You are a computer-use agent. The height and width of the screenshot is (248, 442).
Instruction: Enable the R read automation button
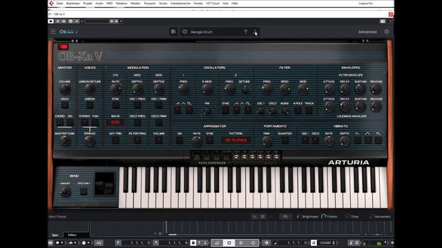(58, 21)
